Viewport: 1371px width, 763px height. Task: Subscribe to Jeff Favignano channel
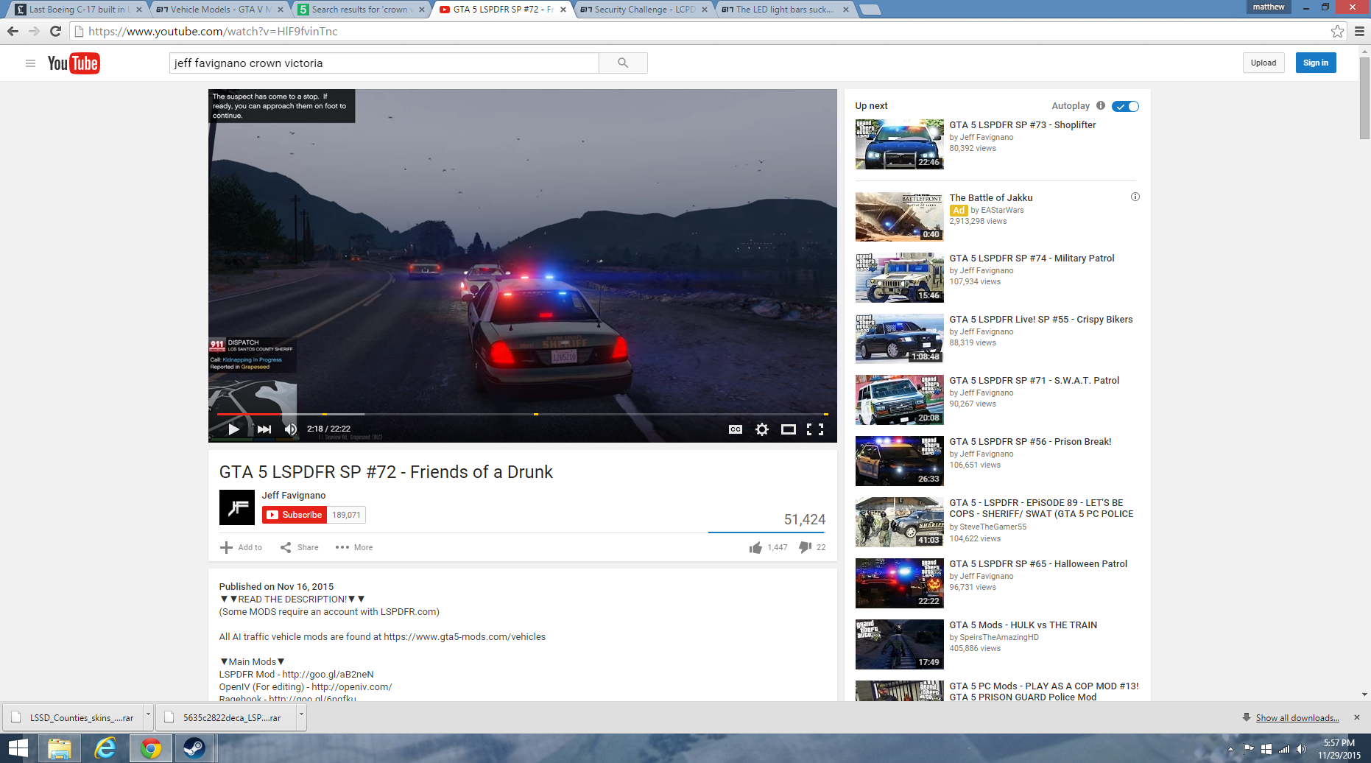point(294,515)
